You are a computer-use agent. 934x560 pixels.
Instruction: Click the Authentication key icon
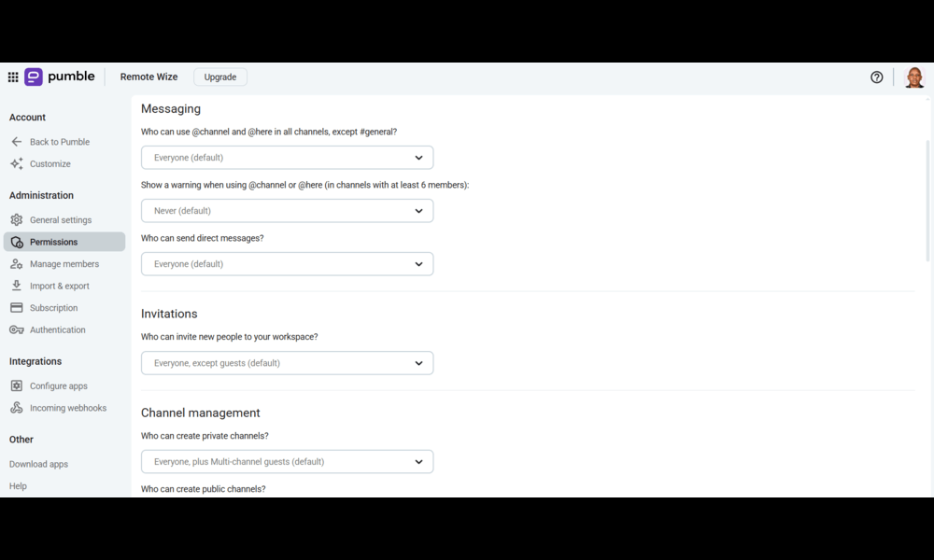pos(17,329)
